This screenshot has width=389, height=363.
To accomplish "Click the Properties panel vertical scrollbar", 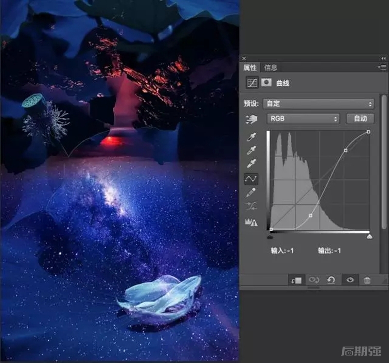I will (384, 162).
